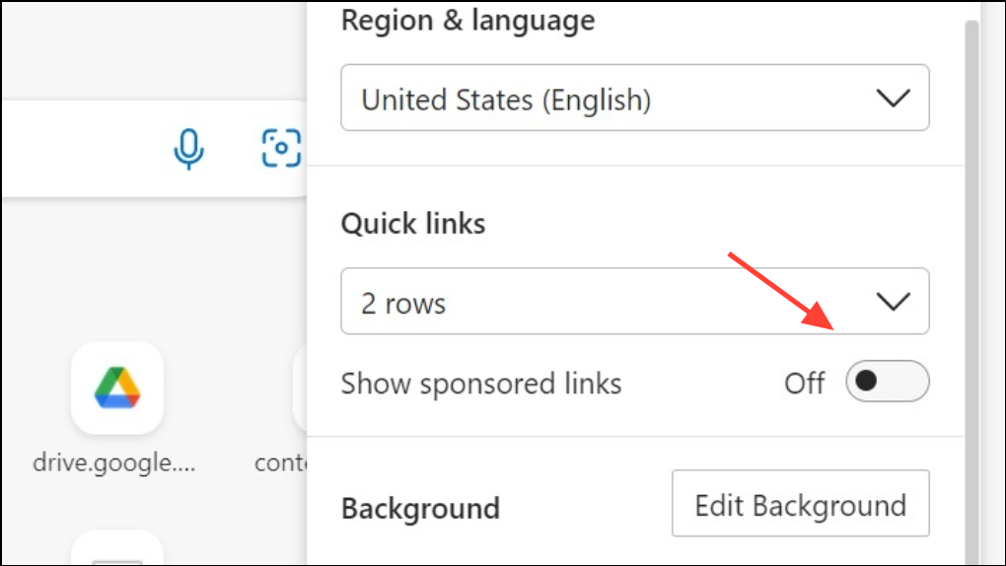Toggle the Show sponsored links switch
This screenshot has width=1006, height=566.
pyautogui.click(x=887, y=382)
